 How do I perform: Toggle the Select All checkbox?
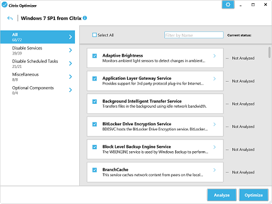pos(95,35)
